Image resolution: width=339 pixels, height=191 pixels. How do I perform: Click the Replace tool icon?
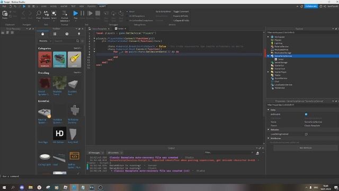[46, 13]
